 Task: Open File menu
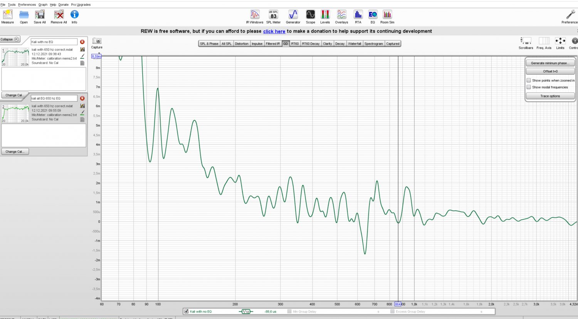pos(3,5)
